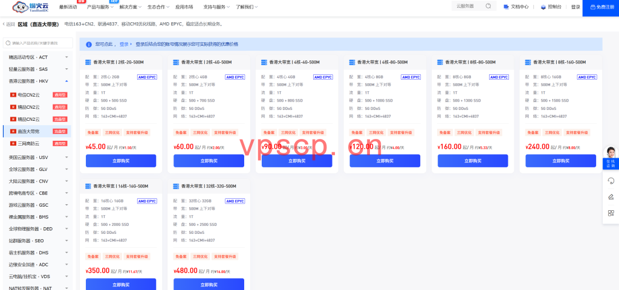
Task: Click 立即购买 for the ¥60.00 plan
Action: coord(209,161)
